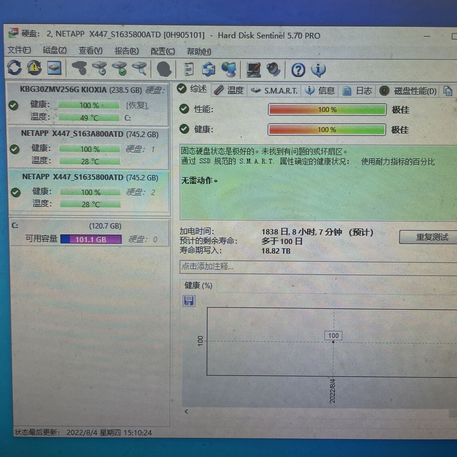Click the 重复测试 button
The height and width of the screenshot is (457, 457).
428,237
